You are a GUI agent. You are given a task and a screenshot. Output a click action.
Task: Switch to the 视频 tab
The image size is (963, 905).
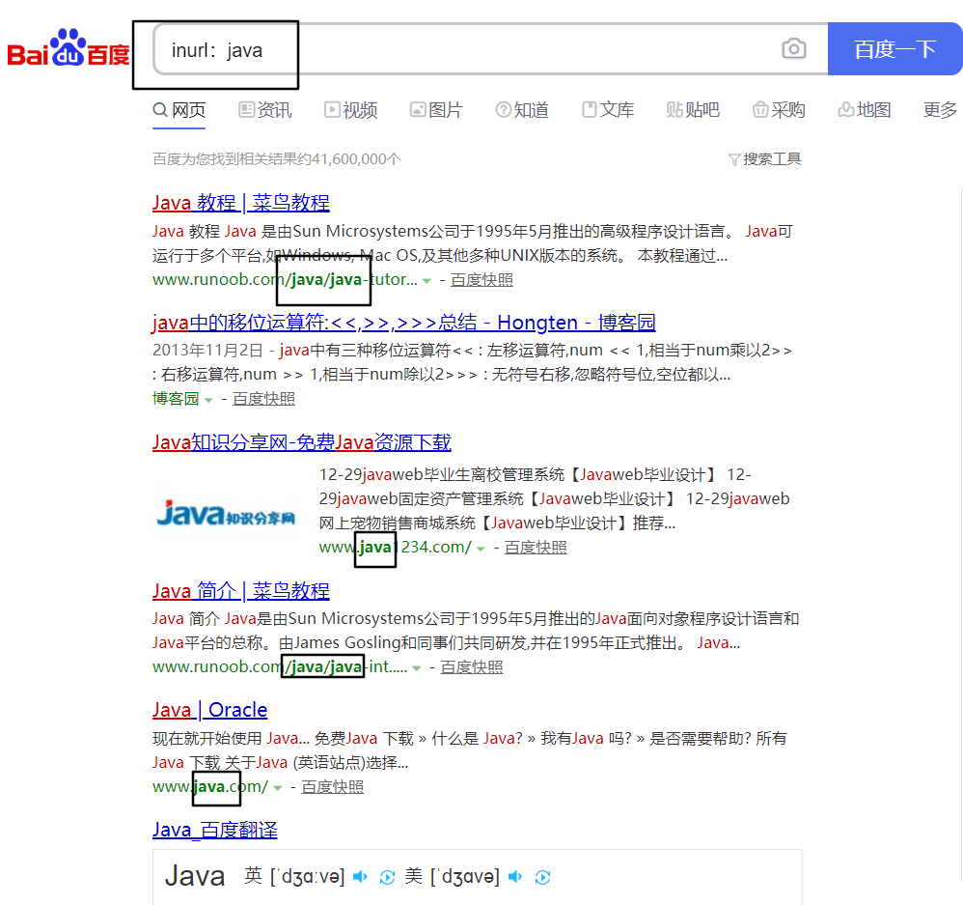click(350, 109)
